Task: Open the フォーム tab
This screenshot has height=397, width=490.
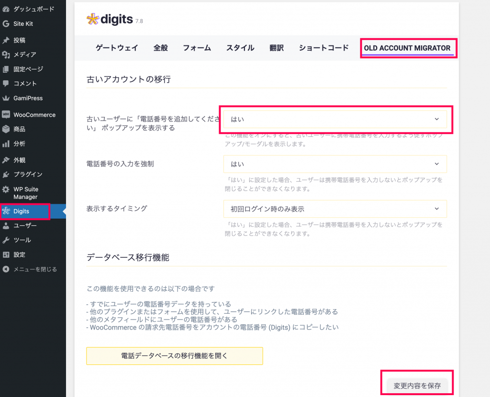Action: pos(197,48)
